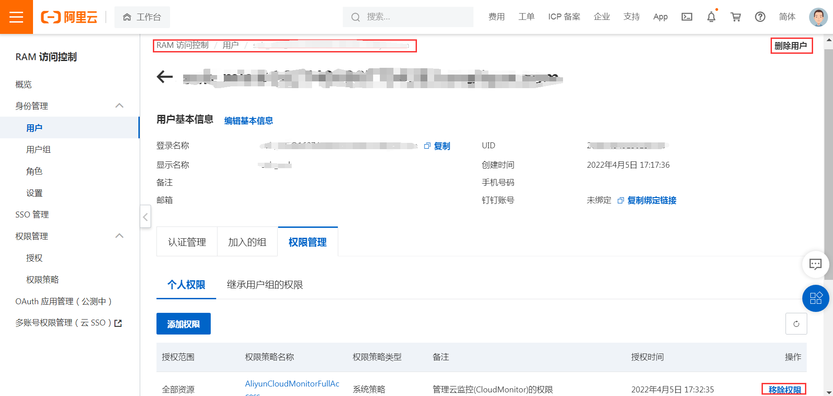Click the 全部资源 table cell

tap(178, 390)
